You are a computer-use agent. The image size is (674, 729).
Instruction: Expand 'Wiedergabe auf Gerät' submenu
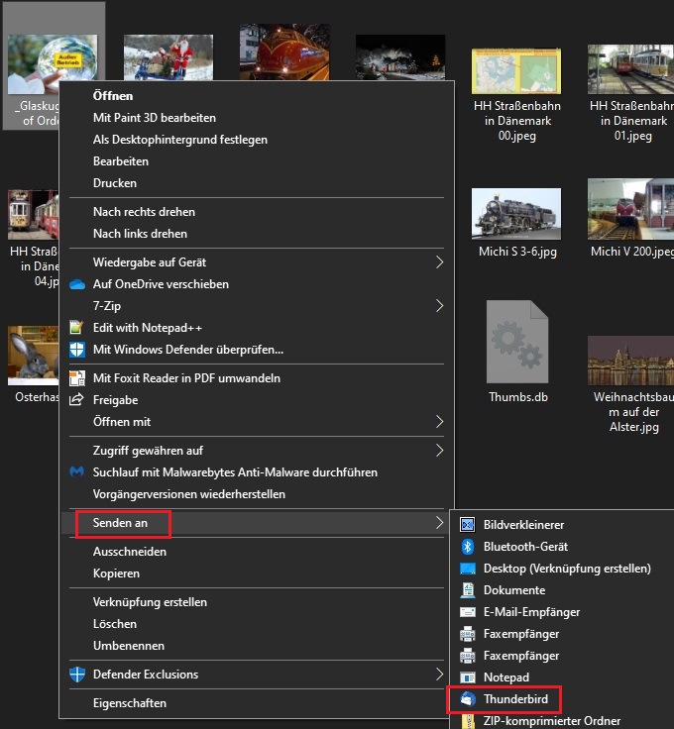tap(439, 262)
